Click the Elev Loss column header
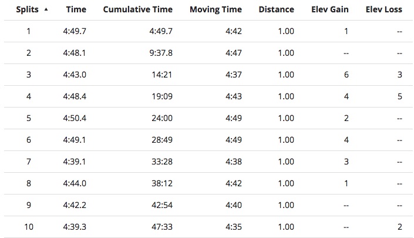Viewport: 414px width, 238px height. click(x=384, y=10)
